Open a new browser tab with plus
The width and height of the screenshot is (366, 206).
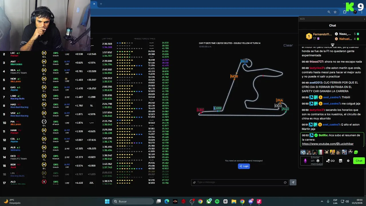click(x=101, y=4)
